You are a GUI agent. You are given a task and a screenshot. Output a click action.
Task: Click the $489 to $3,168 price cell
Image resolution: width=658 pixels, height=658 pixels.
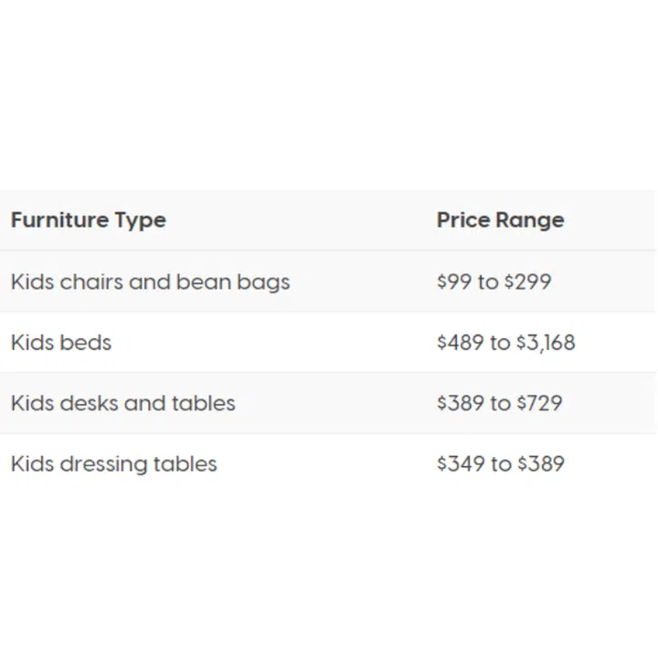pos(505,343)
